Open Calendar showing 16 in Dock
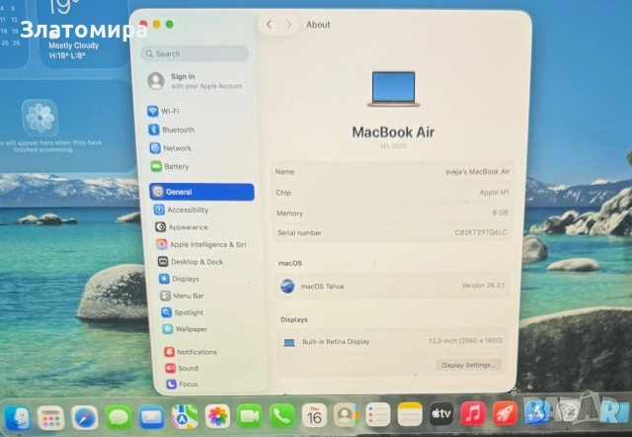The width and height of the screenshot is (632, 437). (x=314, y=415)
